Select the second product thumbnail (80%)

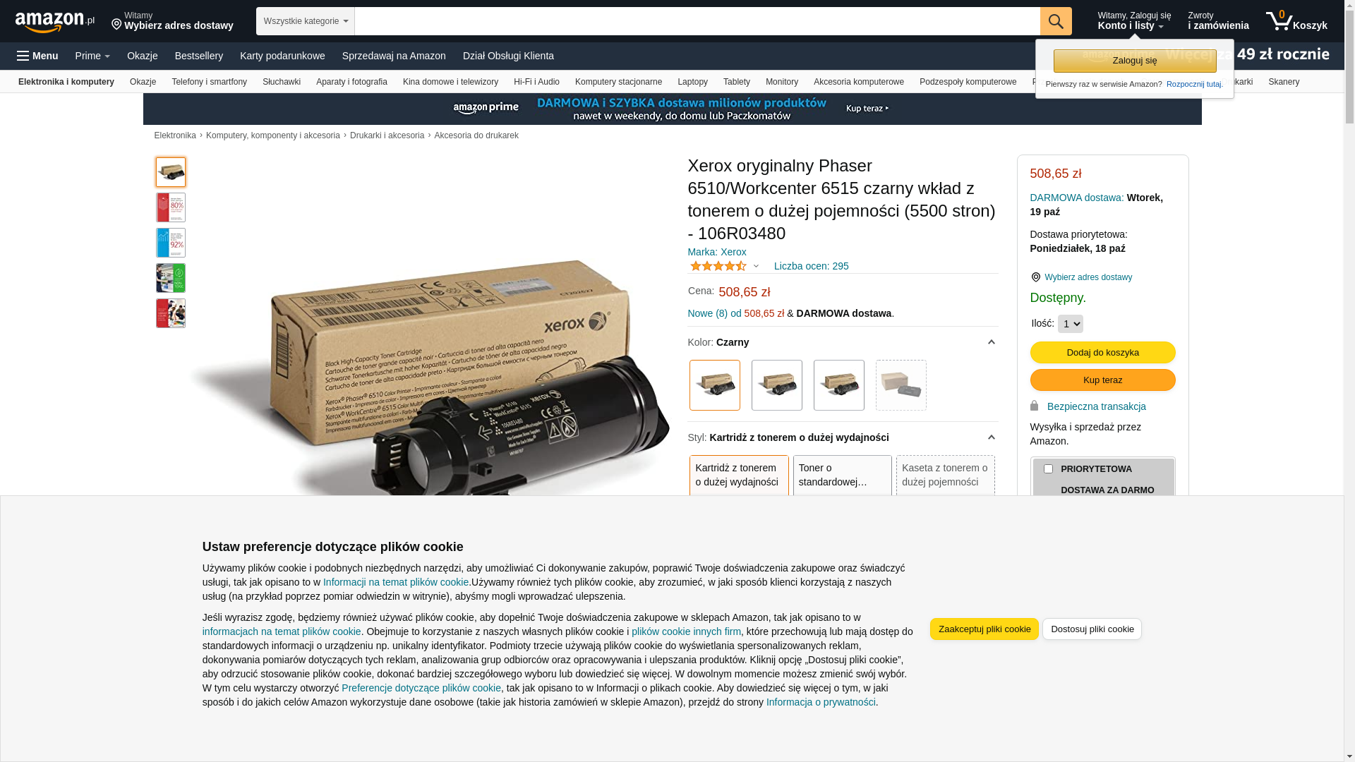click(171, 207)
